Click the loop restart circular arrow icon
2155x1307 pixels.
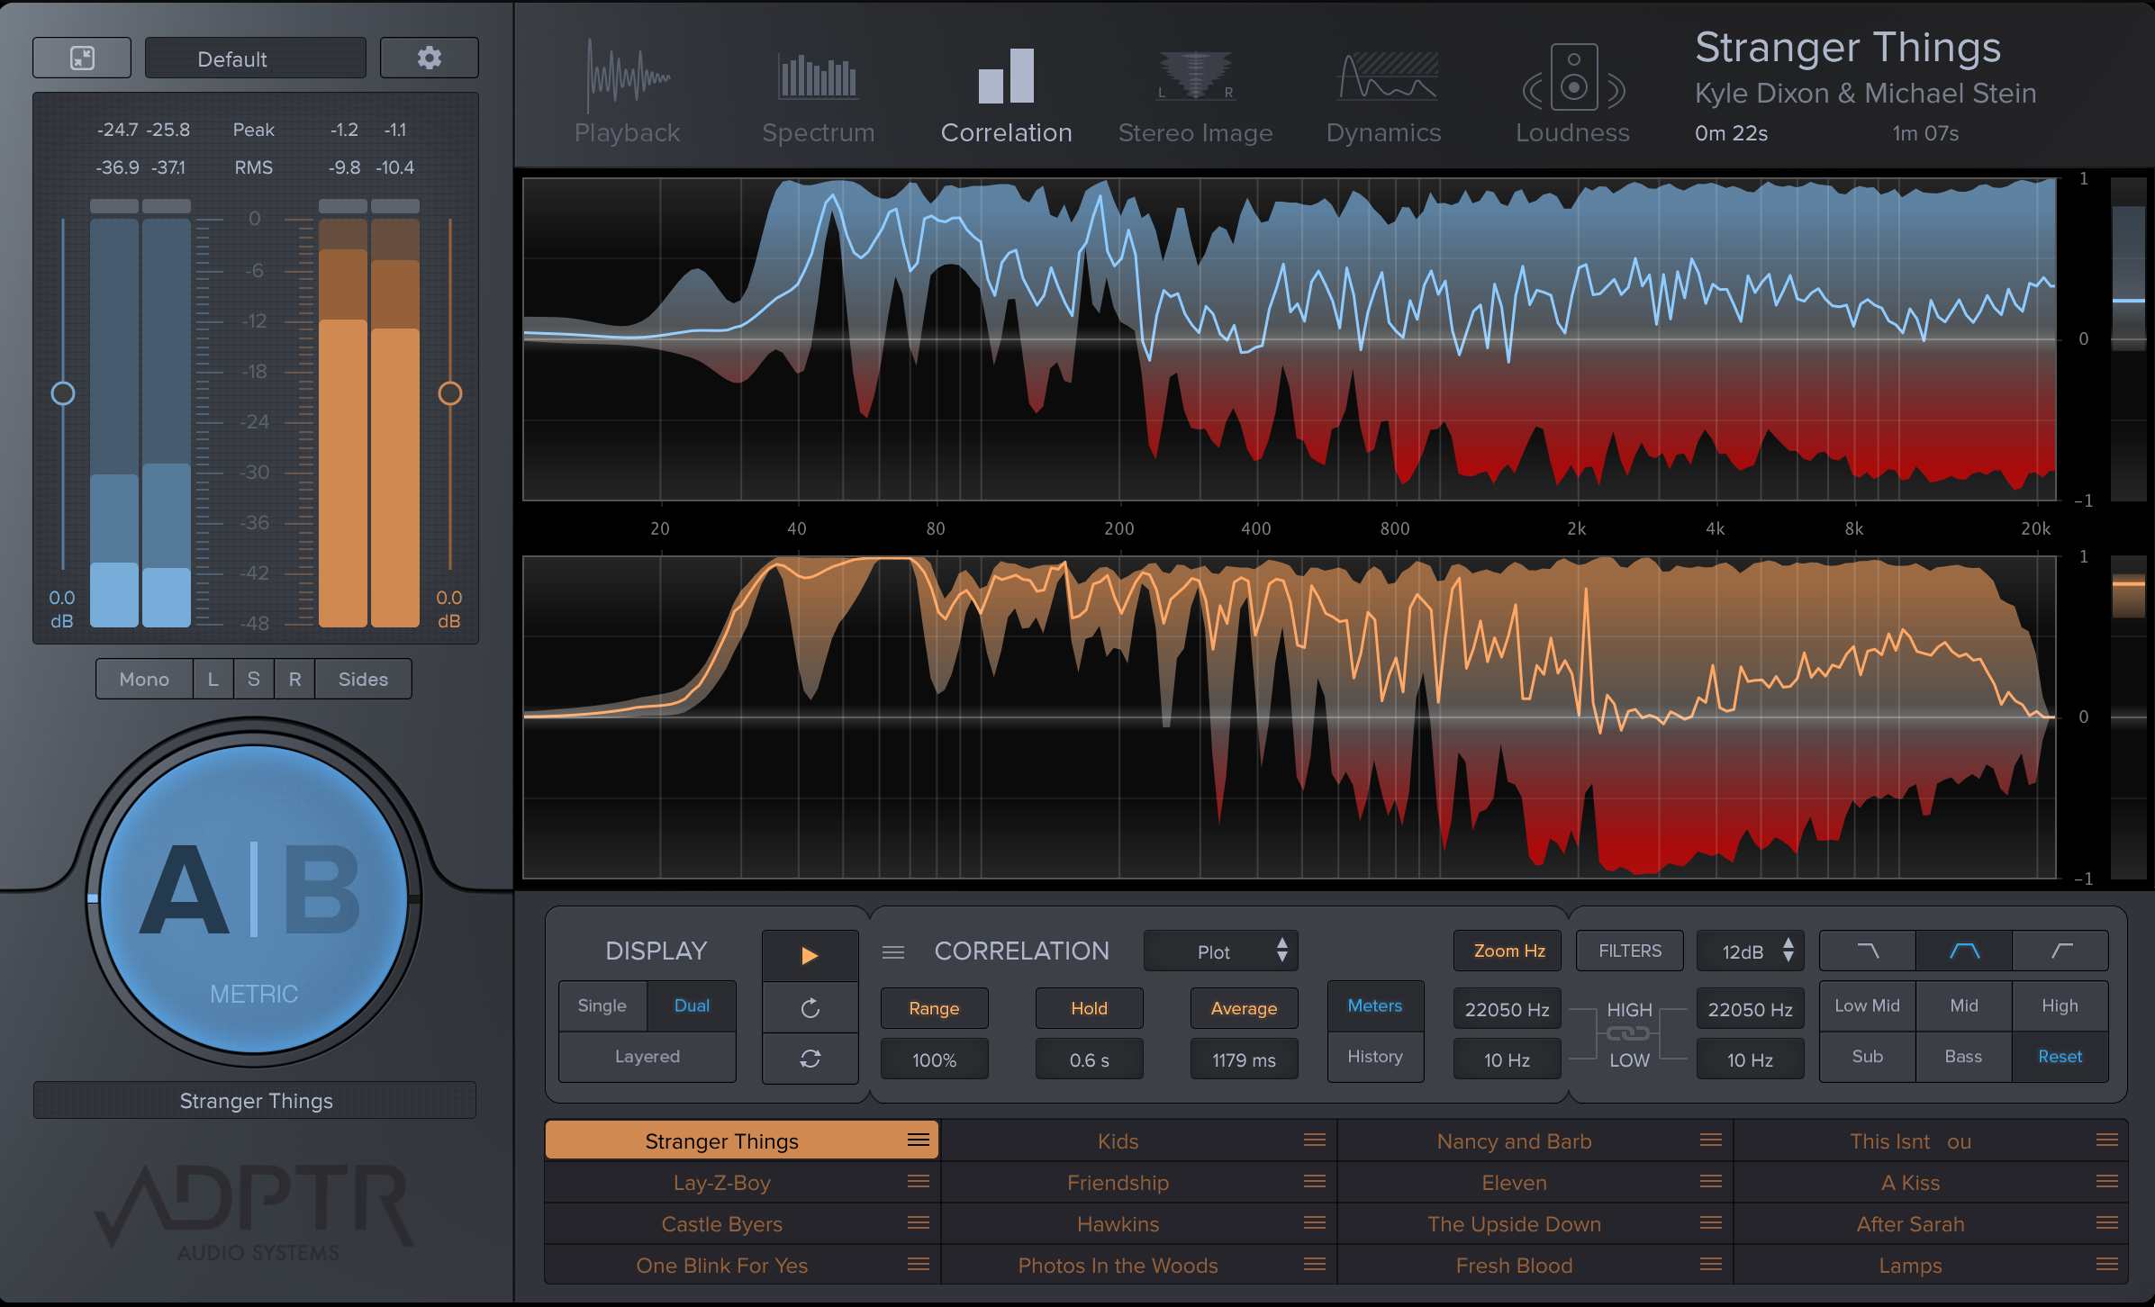810,1007
